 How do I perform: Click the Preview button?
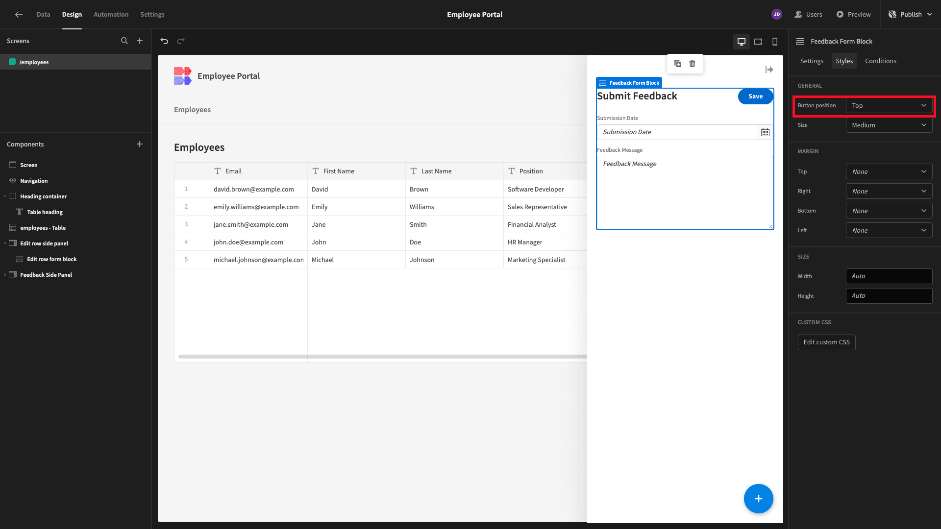854,15
